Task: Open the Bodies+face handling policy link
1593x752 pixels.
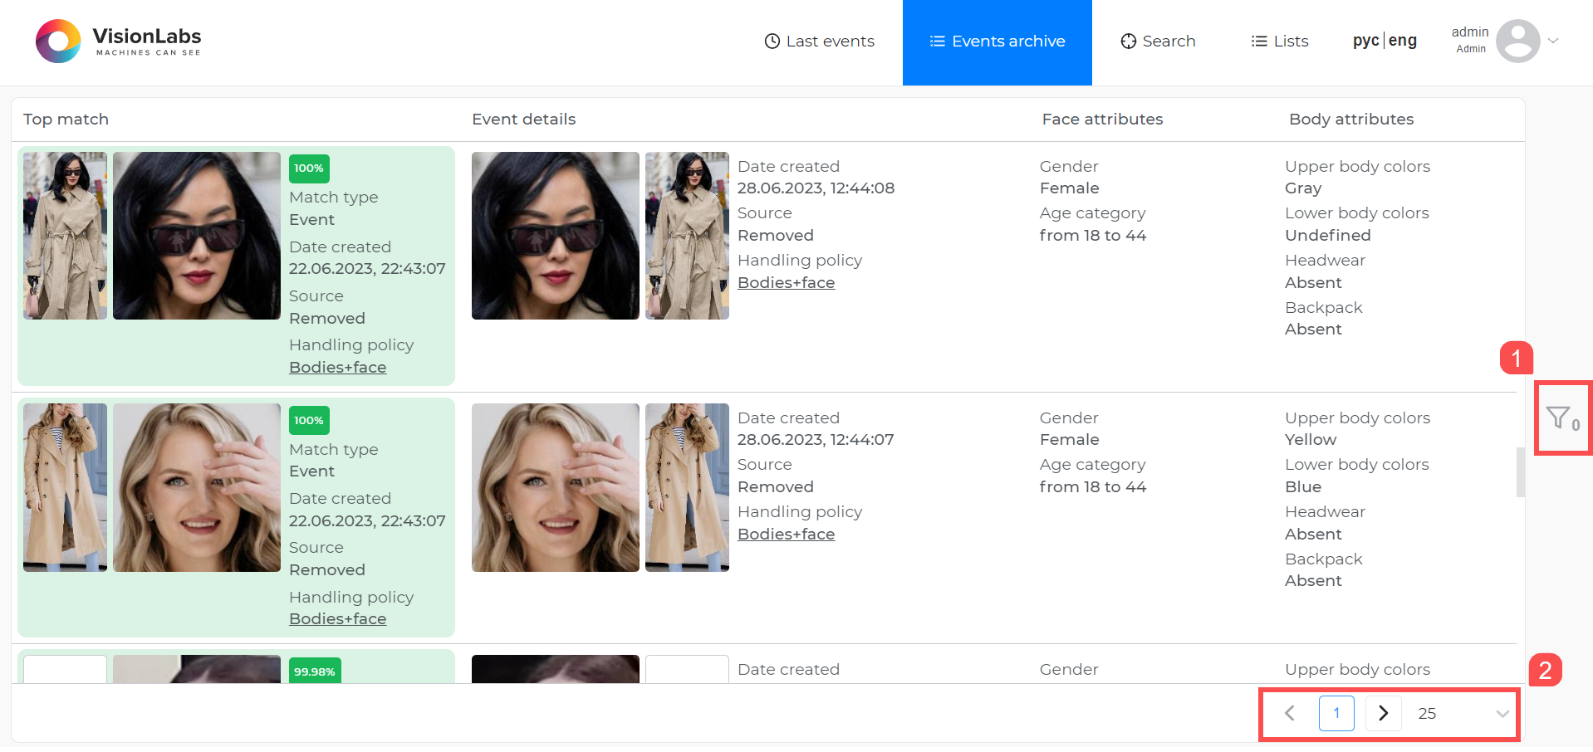Action: pyautogui.click(x=337, y=367)
